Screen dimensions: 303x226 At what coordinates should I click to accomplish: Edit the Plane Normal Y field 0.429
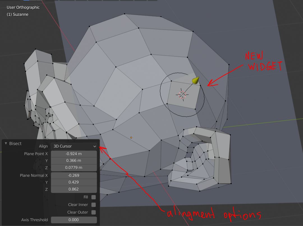pos(74,182)
